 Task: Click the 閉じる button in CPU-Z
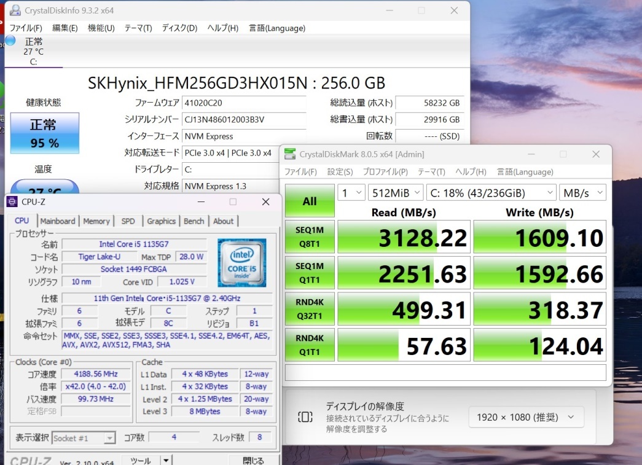[253, 460]
